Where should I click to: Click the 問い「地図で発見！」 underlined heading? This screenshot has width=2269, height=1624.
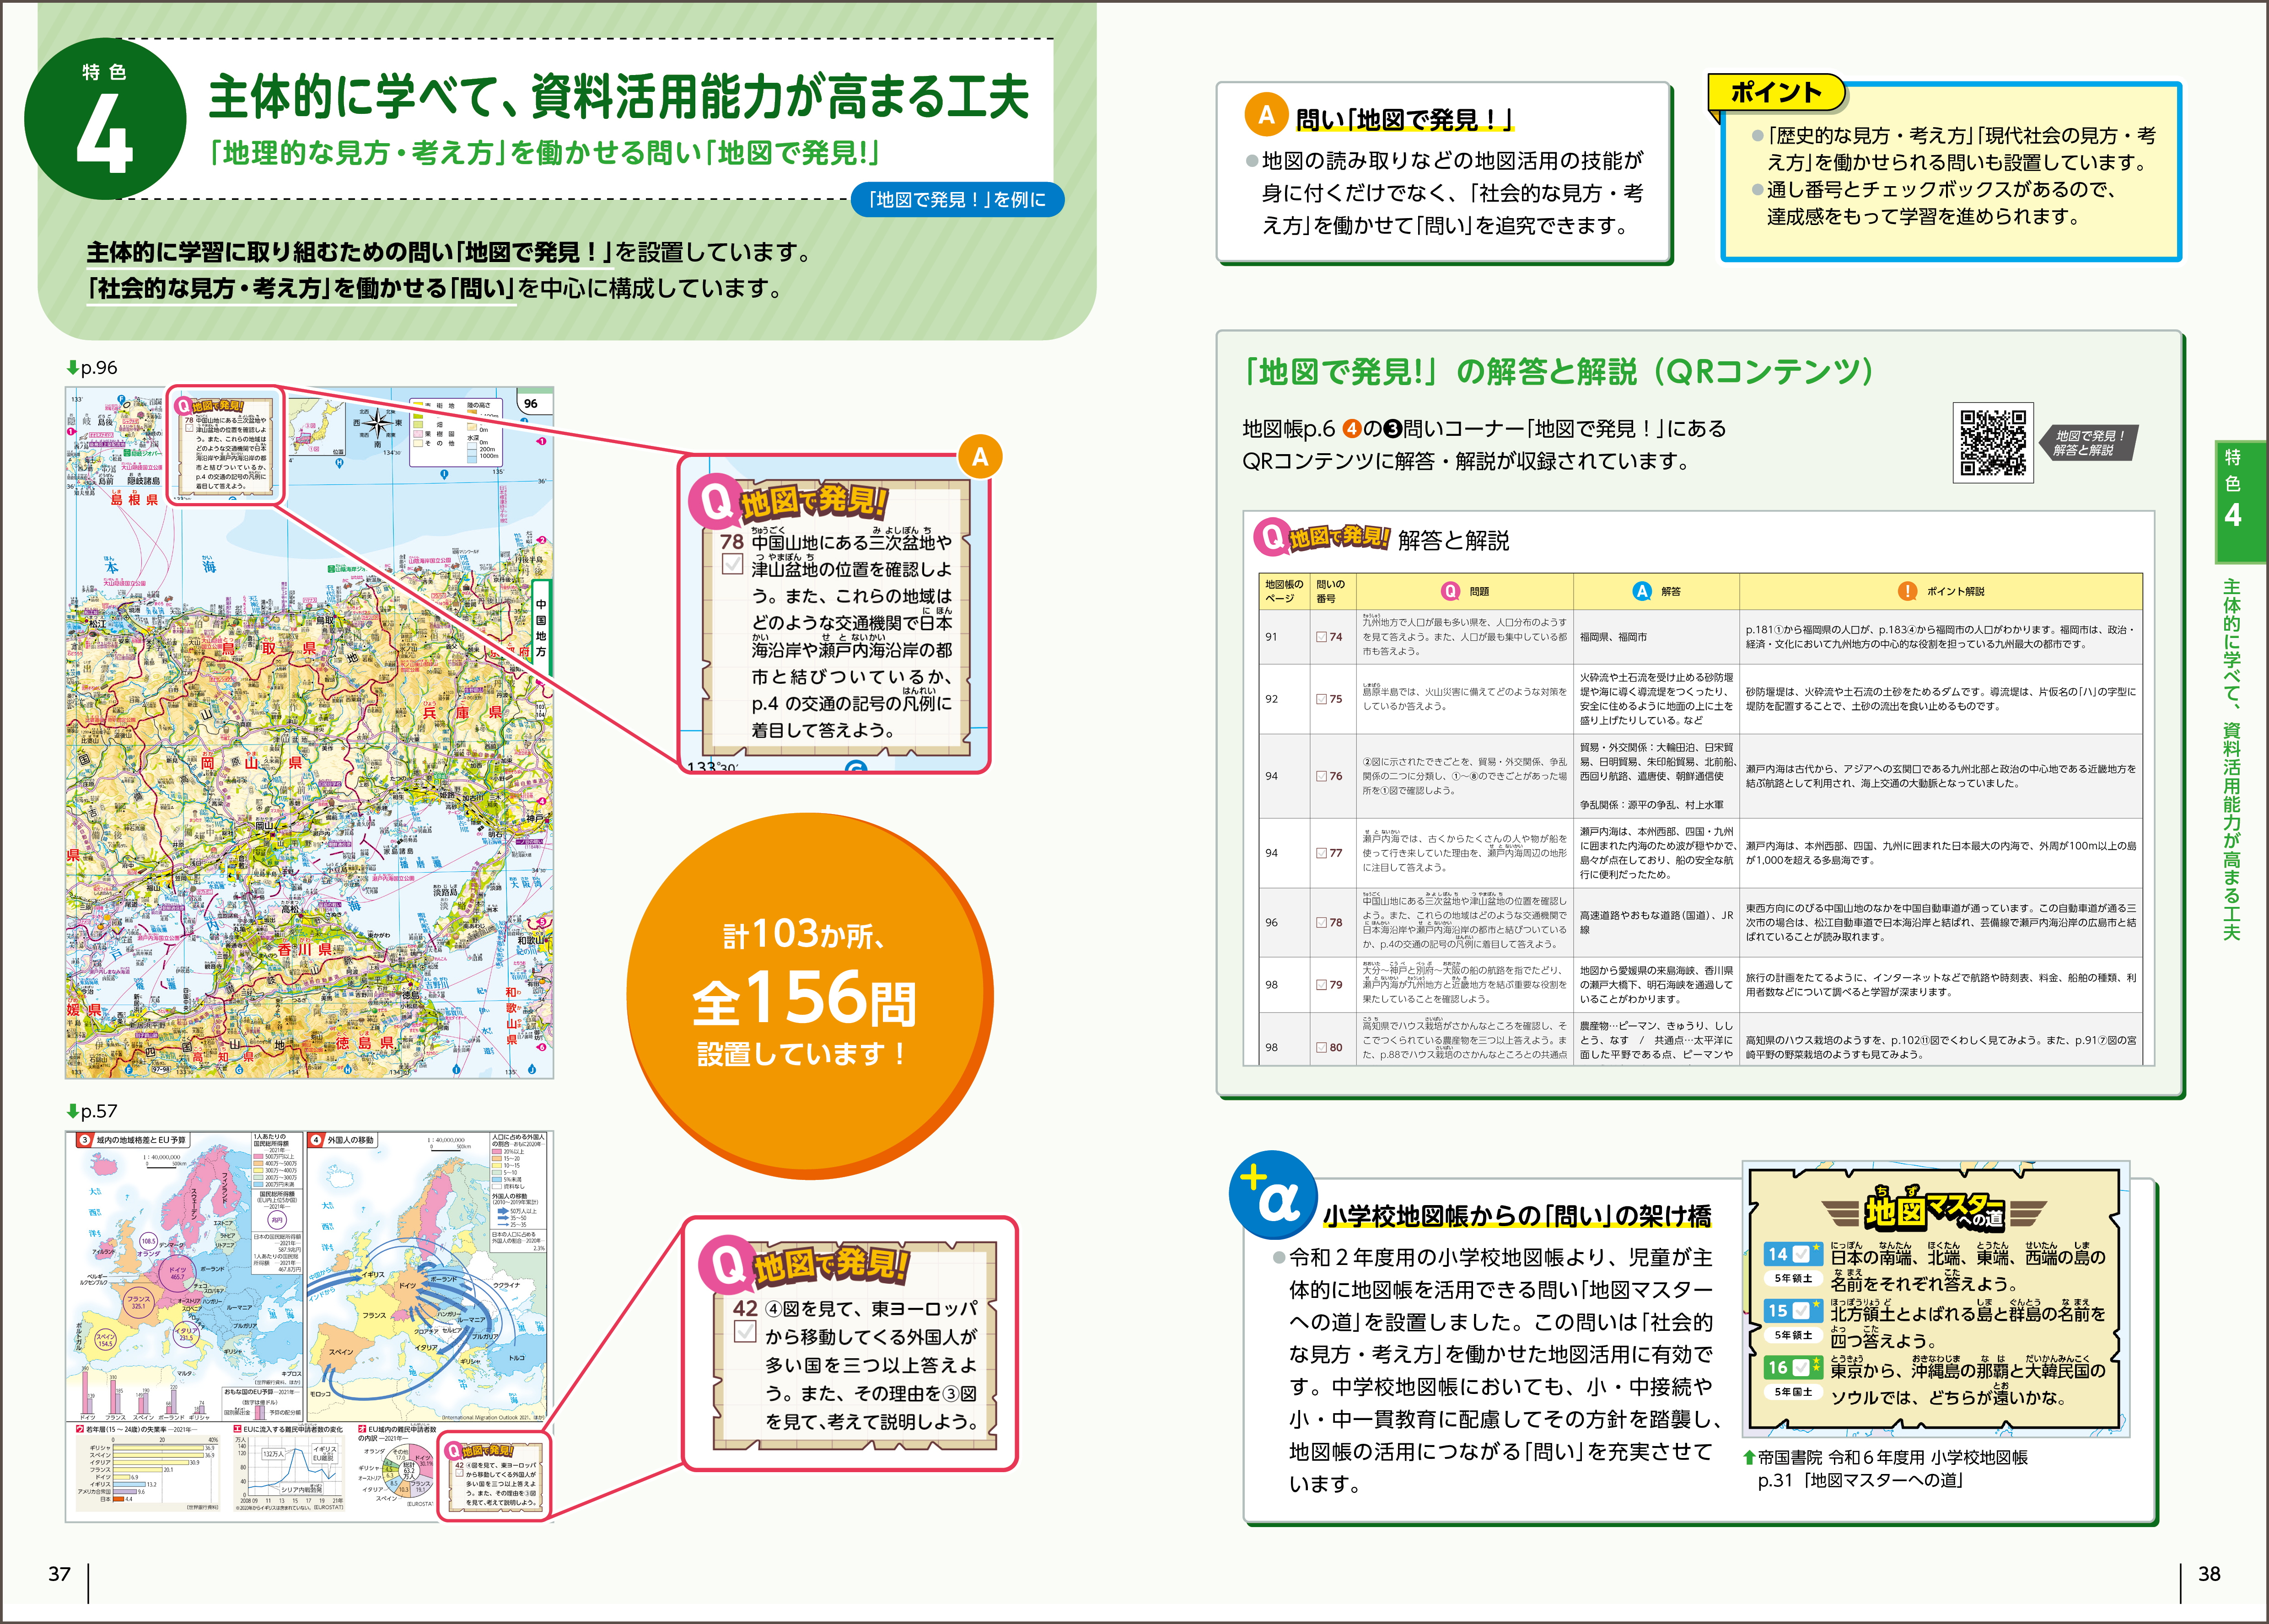pyautogui.click(x=1404, y=120)
